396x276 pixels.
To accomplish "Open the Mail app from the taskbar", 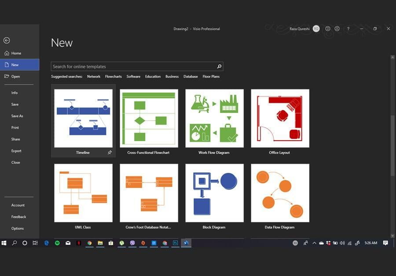I will point(68,243).
